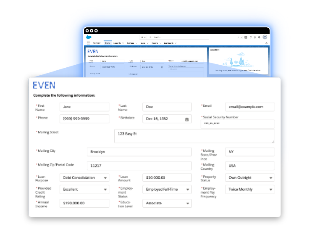Open the Pay Frequency dropdown showing Twice Monthly

pos(250,189)
